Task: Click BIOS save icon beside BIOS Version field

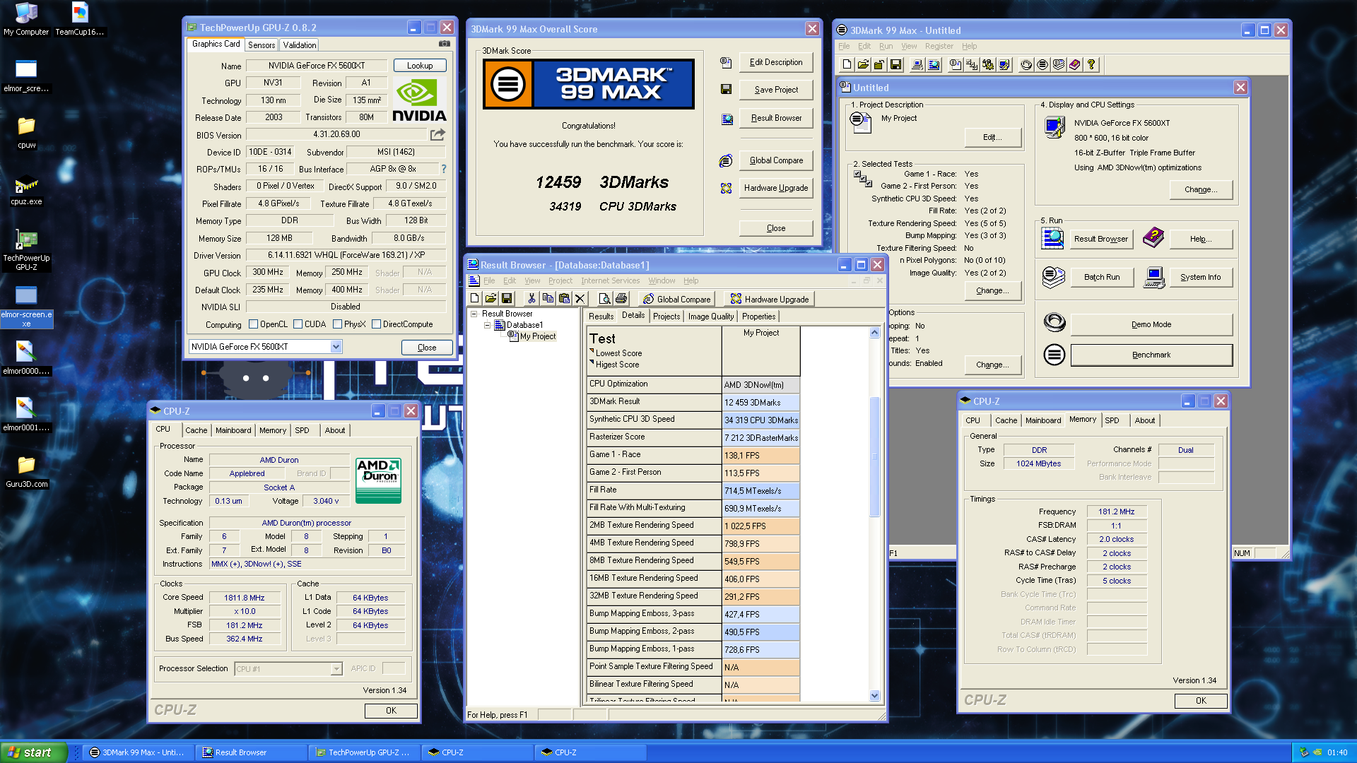Action: 437,134
